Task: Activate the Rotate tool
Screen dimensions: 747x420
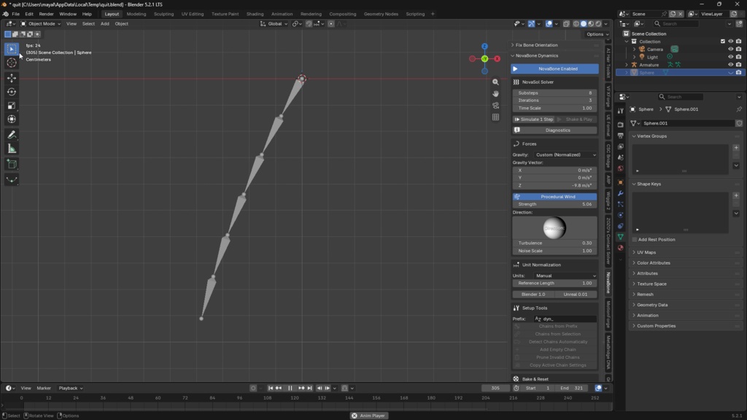Action: [12, 92]
